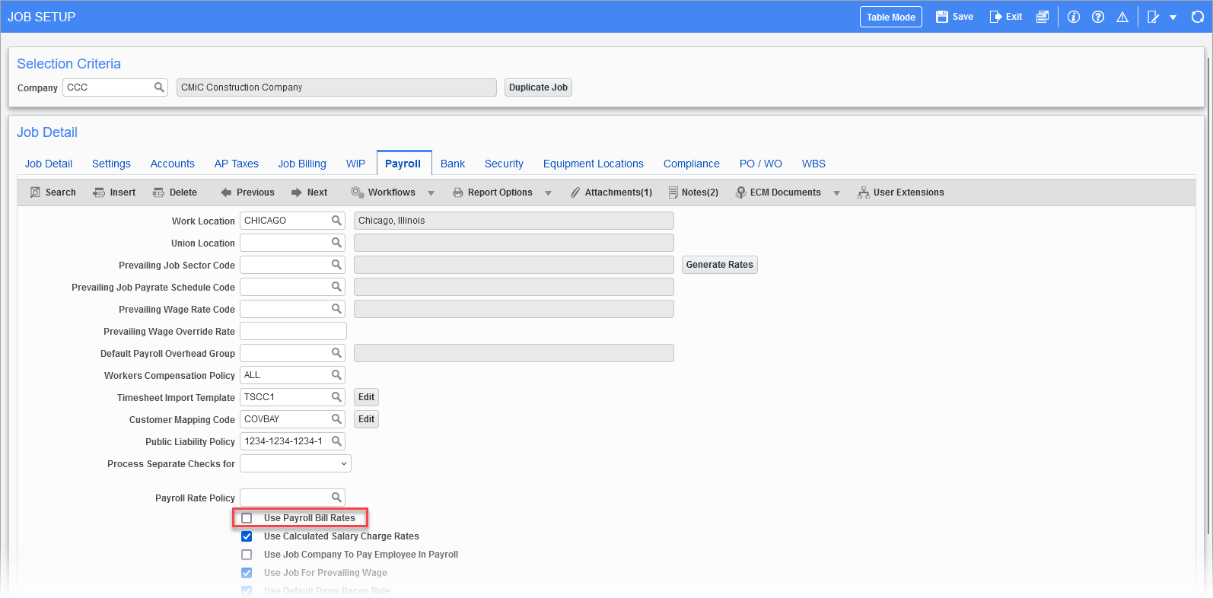Expand ECM Documents dropdown arrow

(836, 193)
